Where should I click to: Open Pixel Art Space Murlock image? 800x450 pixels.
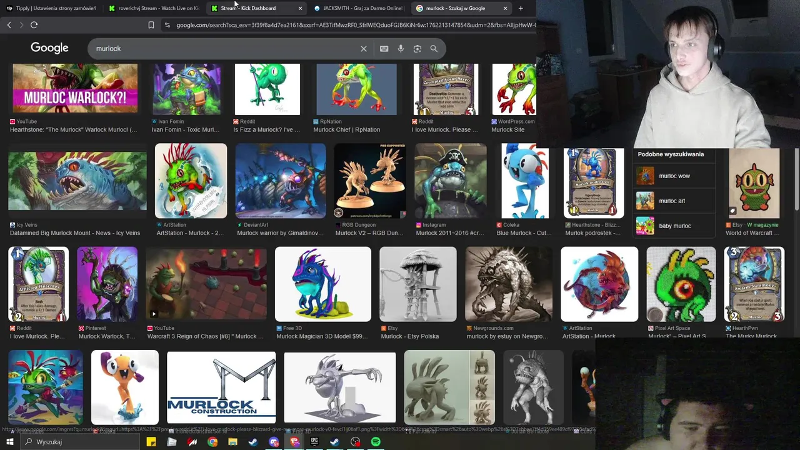point(681,284)
